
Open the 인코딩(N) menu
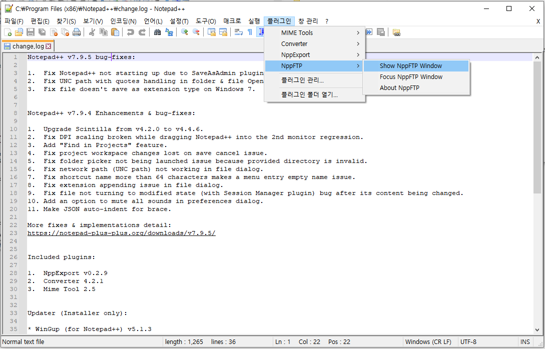[x=124, y=21]
